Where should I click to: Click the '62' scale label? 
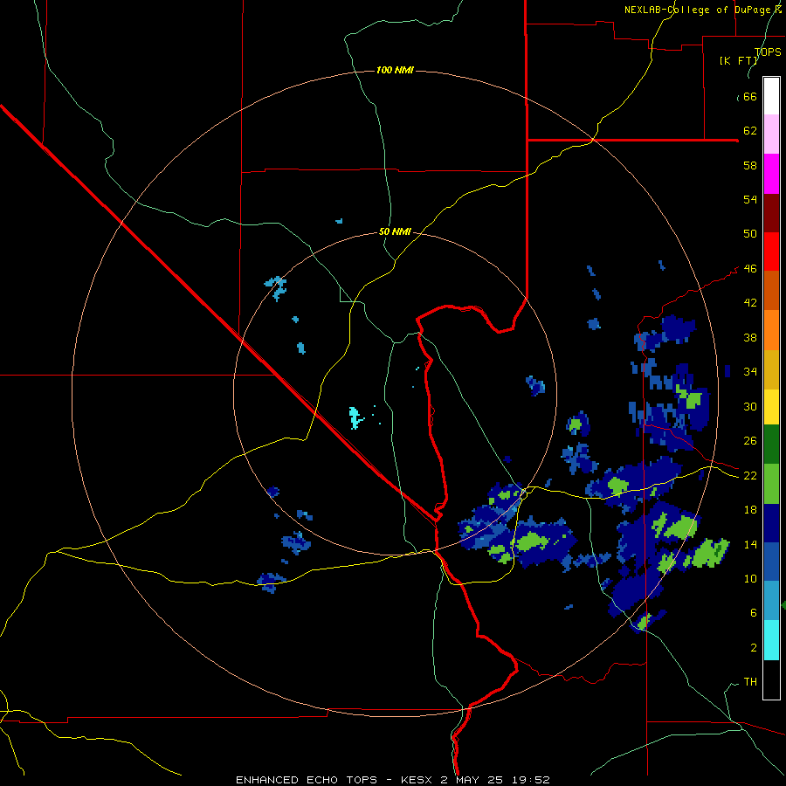coord(750,131)
